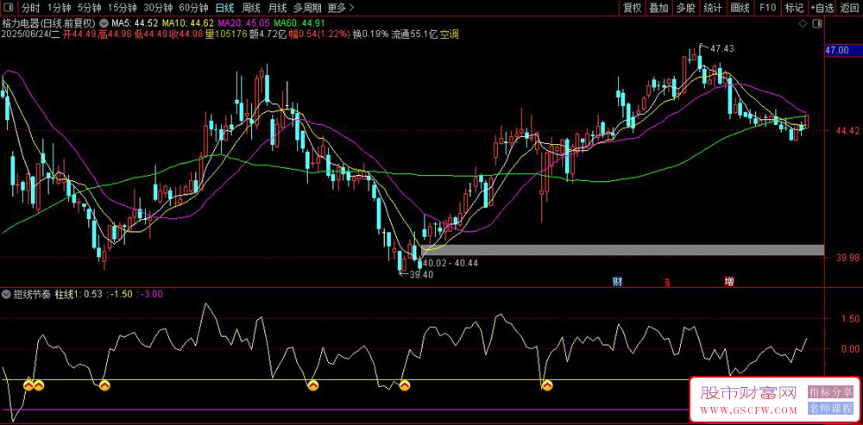Switch to 5分钟 period
The width and height of the screenshot is (863, 425).
coord(89,8)
